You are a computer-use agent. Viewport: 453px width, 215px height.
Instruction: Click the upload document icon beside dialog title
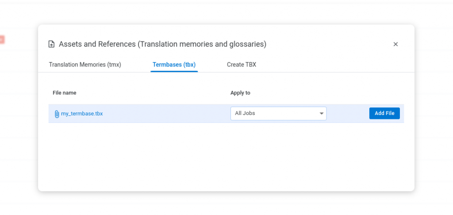pyautogui.click(x=51, y=44)
